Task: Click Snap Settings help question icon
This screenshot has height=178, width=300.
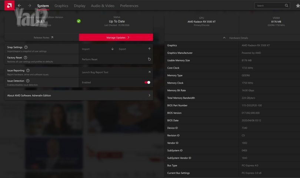Action: pos(26,47)
